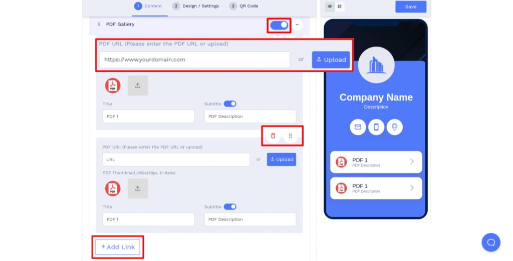The width and height of the screenshot is (513, 261).
Task: Click the QR code preview icon
Action: tap(340, 6)
